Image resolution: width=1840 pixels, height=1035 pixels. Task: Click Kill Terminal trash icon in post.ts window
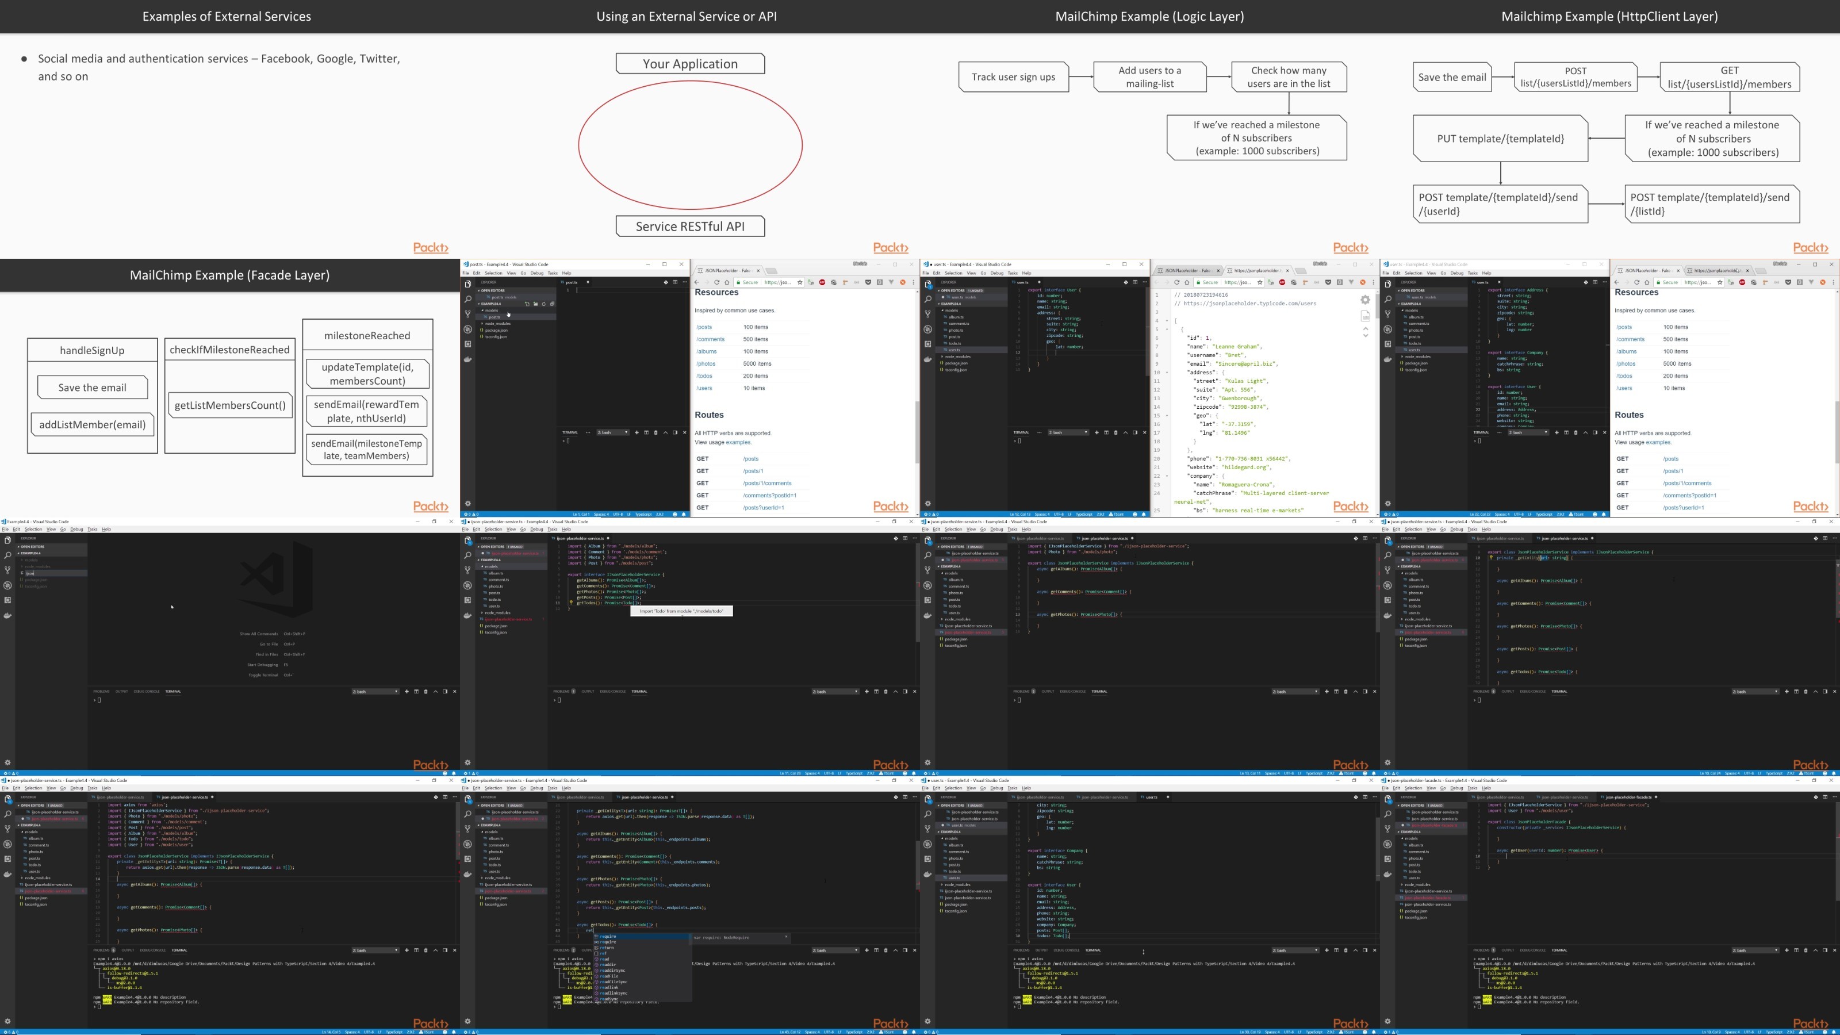tap(655, 432)
